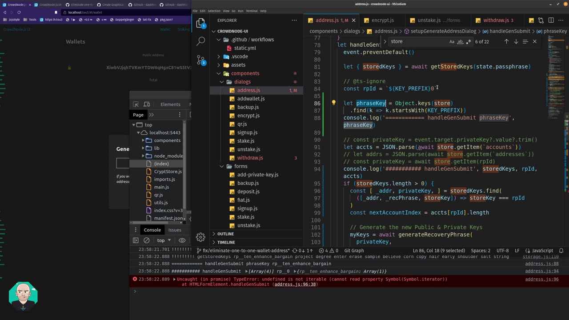Click the lightbulb code action icon

[333, 103]
